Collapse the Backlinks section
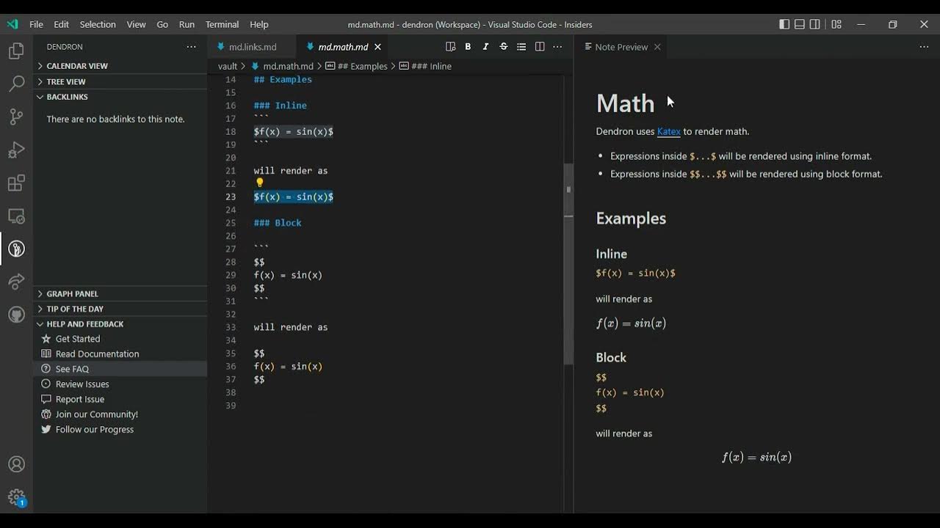 (120, 97)
